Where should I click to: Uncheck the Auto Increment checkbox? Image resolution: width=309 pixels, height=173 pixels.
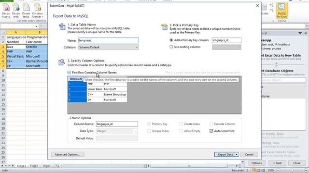click(x=211, y=131)
